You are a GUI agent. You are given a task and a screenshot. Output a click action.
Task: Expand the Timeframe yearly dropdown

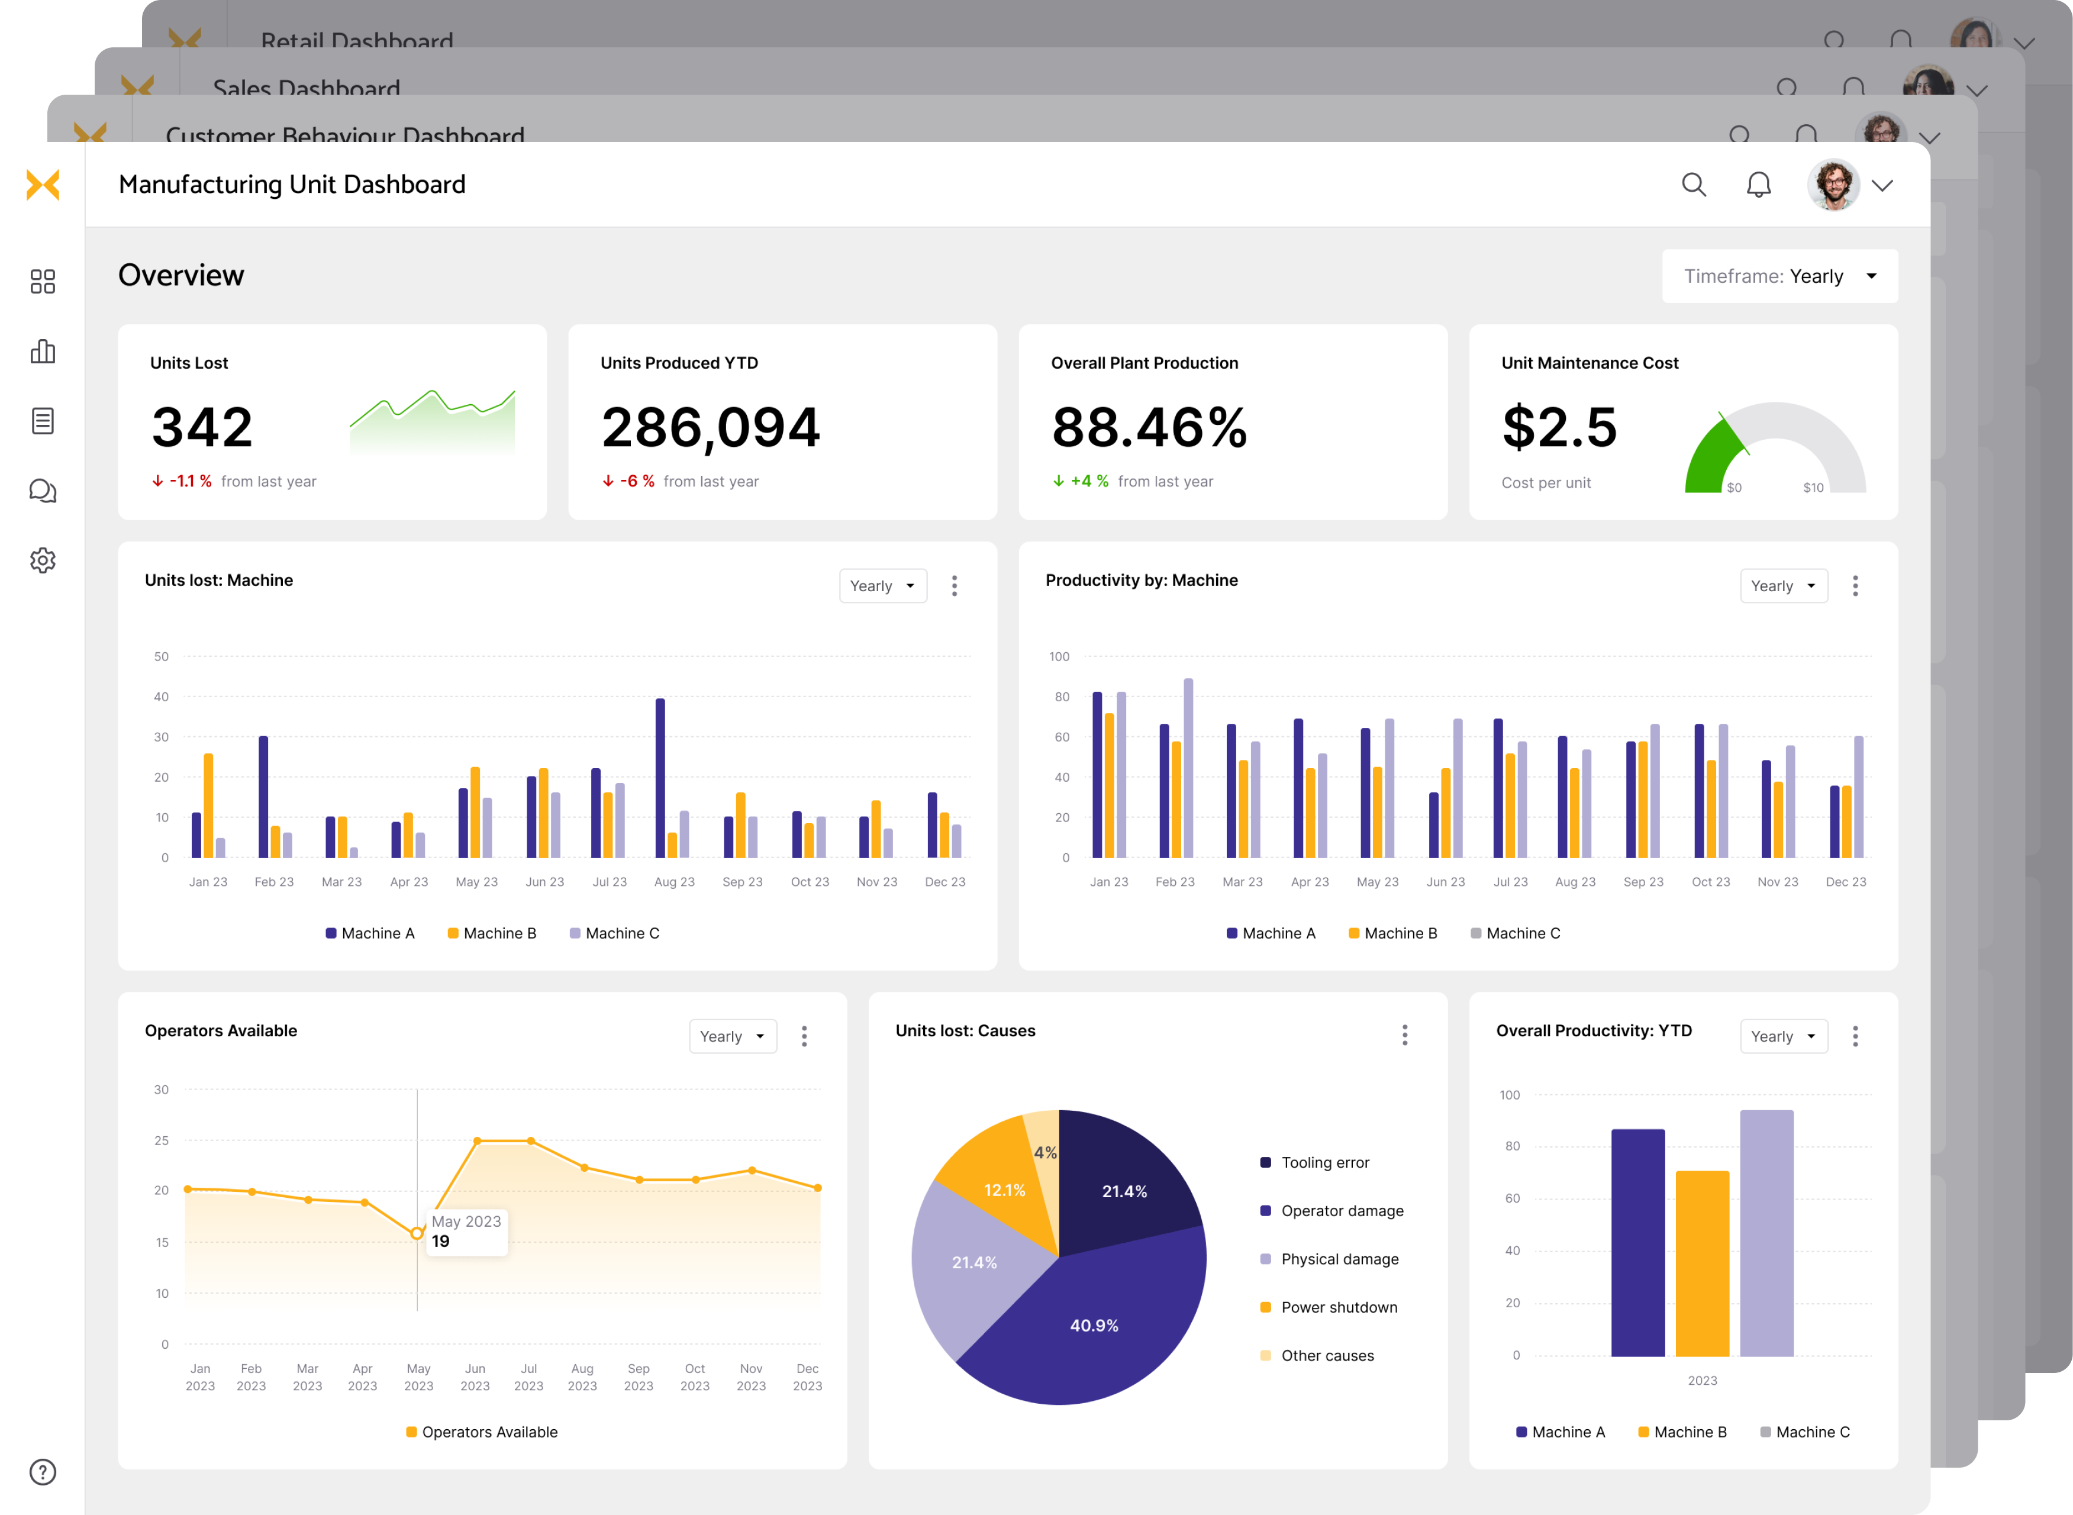[x=1872, y=275]
